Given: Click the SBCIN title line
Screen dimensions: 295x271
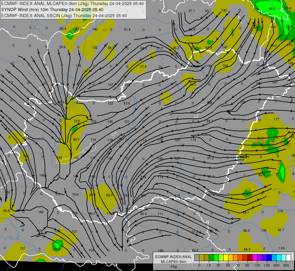Looking at the screenshot, I should click(x=64, y=16).
